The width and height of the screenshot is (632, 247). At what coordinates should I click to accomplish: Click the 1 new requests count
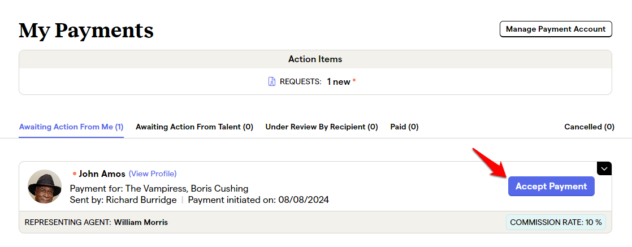(x=339, y=82)
